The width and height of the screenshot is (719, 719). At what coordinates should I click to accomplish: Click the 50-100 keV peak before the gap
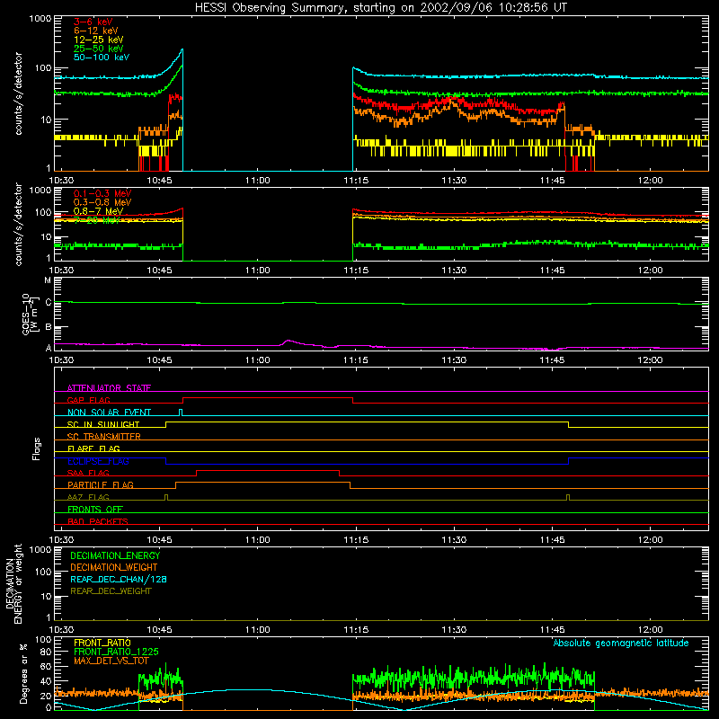click(x=182, y=49)
